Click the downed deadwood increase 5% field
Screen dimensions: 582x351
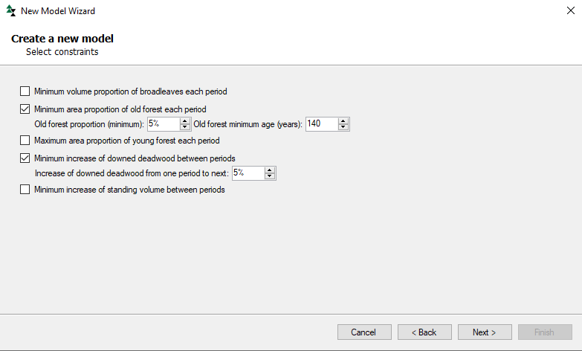[249, 173]
